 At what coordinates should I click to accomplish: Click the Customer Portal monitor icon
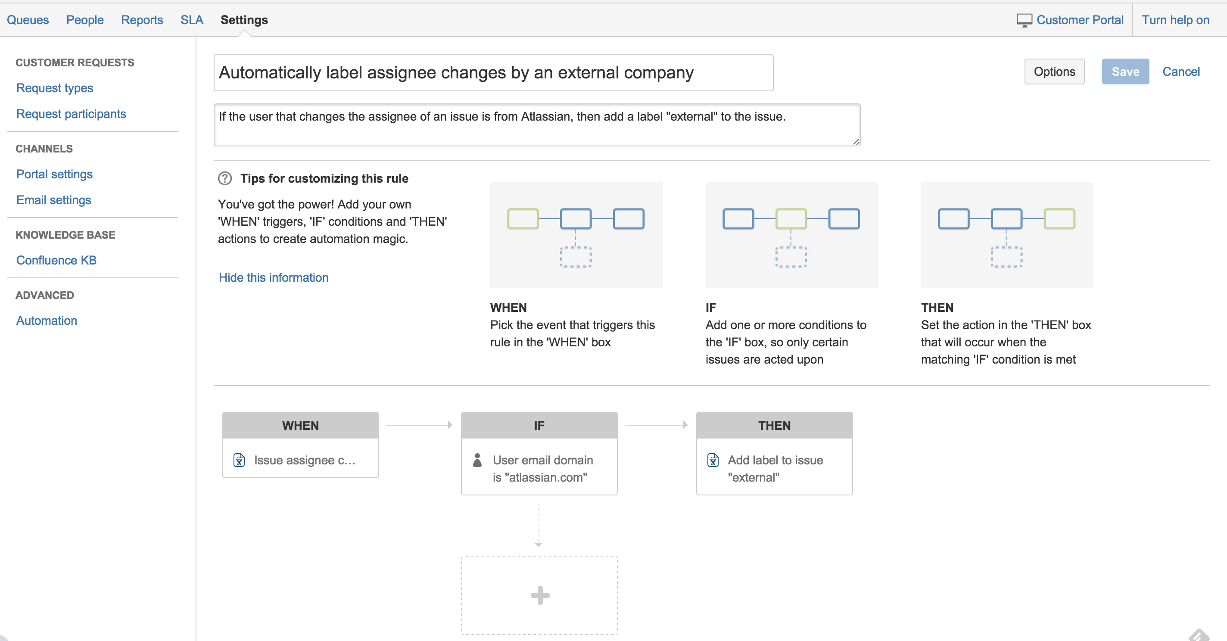[1024, 21]
